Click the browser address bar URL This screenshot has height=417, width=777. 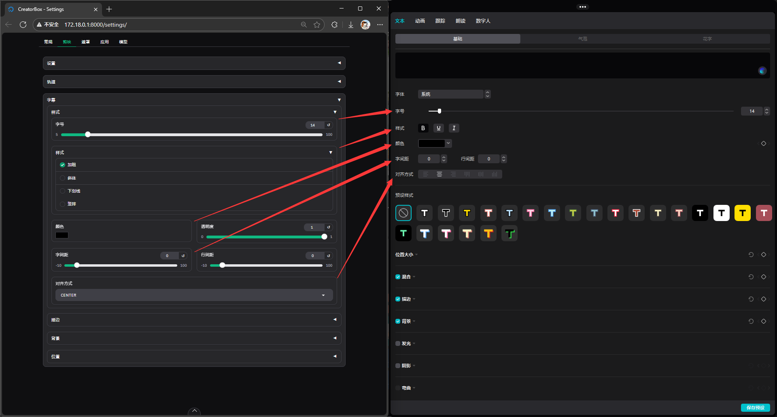pyautogui.click(x=96, y=25)
